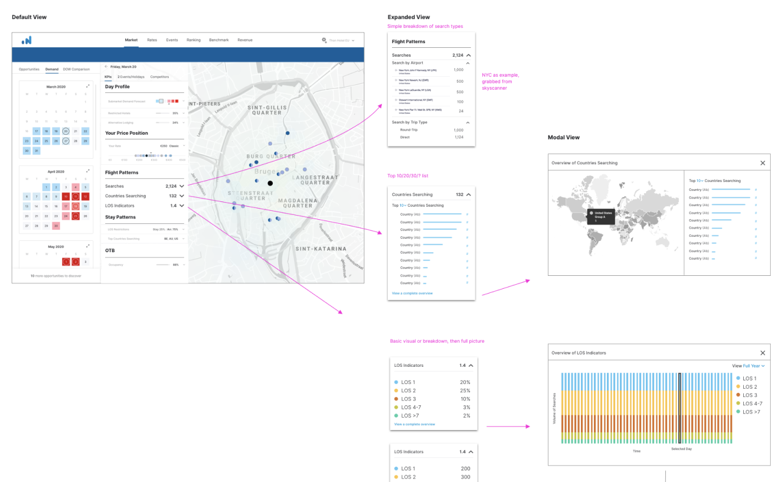This screenshot has width=771, height=482.
Task: Collapse the Search by Airport section
Action: click(x=468, y=63)
